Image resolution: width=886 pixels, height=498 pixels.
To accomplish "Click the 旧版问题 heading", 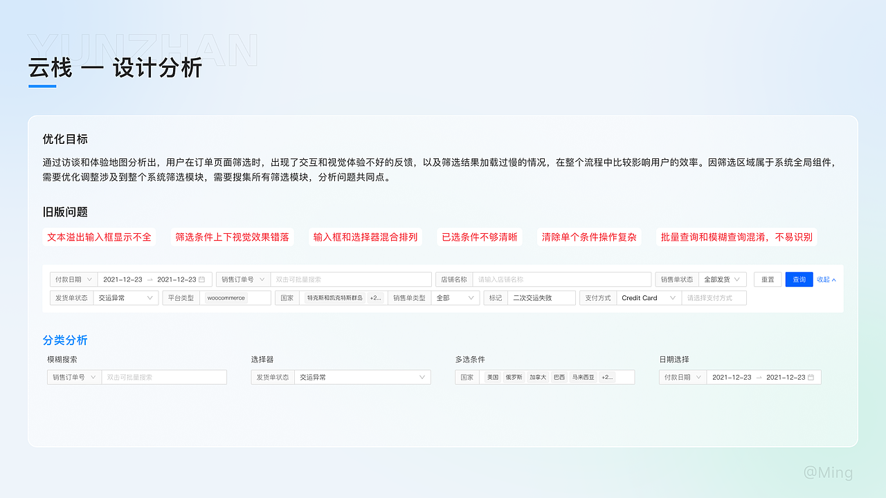I will click(x=65, y=212).
